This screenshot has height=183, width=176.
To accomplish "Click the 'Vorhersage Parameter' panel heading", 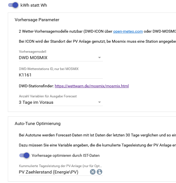I will tap(37, 20).
